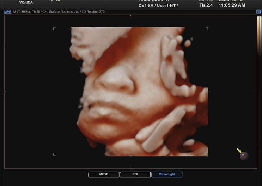
Task: Click the '3D Rotation:270' text
Action: 93,12
